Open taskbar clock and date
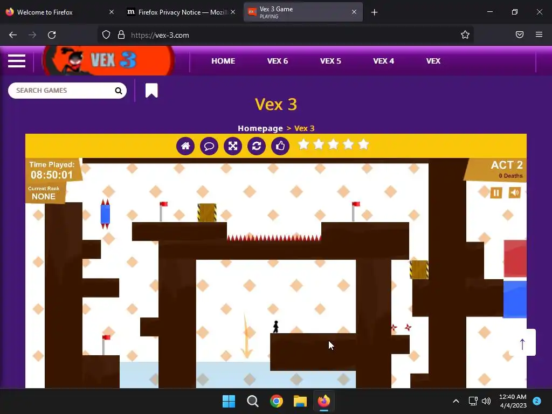 [513, 401]
